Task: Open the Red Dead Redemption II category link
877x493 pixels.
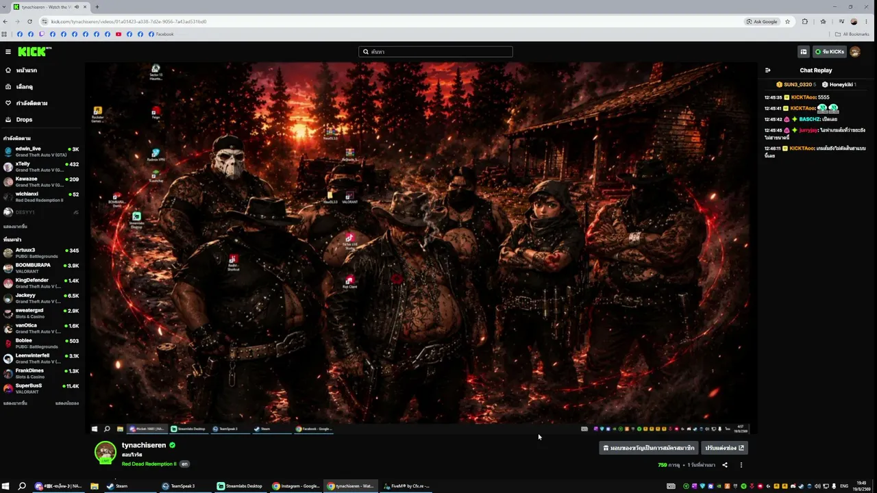Action: (x=149, y=464)
